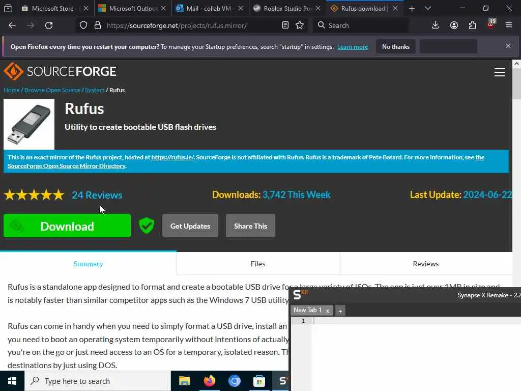
Task: Open SourceForge Open Source Mirror Directory link
Action: pyautogui.click(x=67, y=166)
